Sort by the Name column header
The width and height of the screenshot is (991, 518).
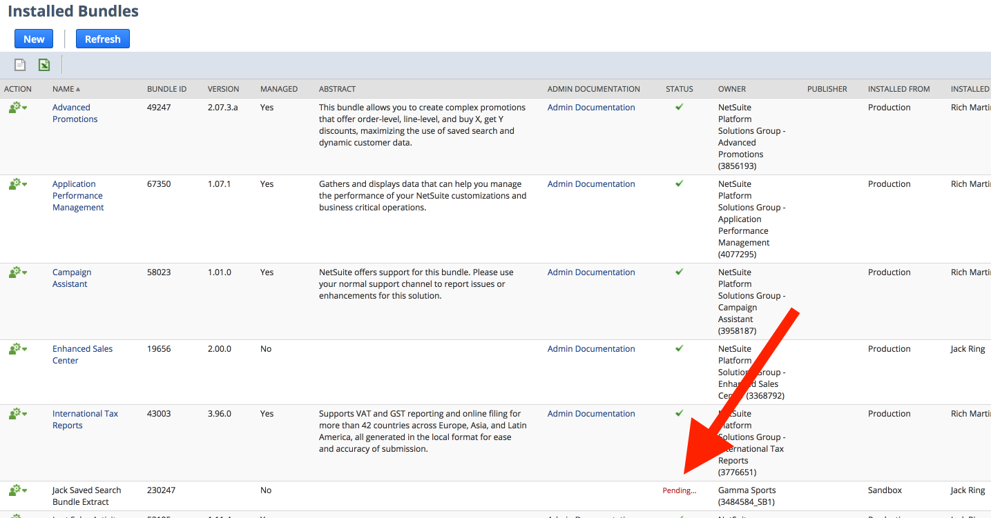[x=66, y=89]
